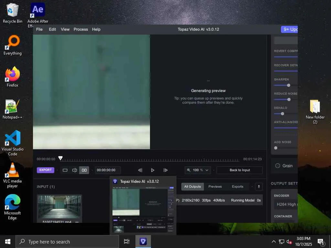Image resolution: width=331 pixels, height=248 pixels.
Task: Click Topaz Video AI taskbar icon
Action: click(143, 242)
